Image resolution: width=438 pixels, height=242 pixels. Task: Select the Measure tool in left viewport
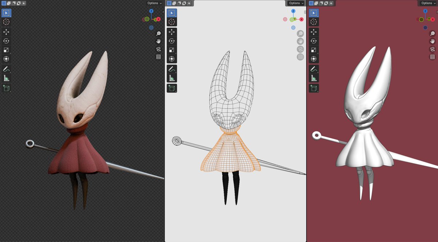(6, 78)
